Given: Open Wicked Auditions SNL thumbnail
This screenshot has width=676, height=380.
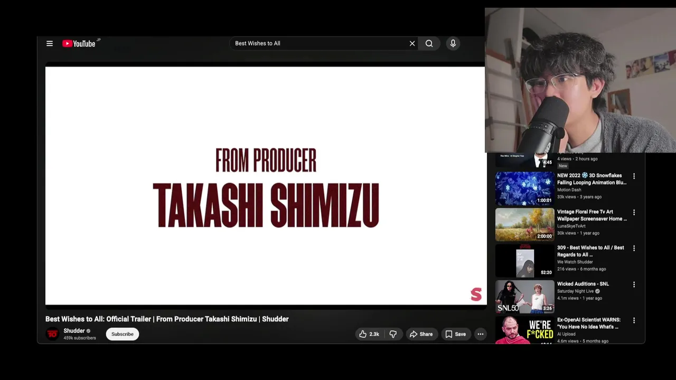Looking at the screenshot, I should pos(524,297).
